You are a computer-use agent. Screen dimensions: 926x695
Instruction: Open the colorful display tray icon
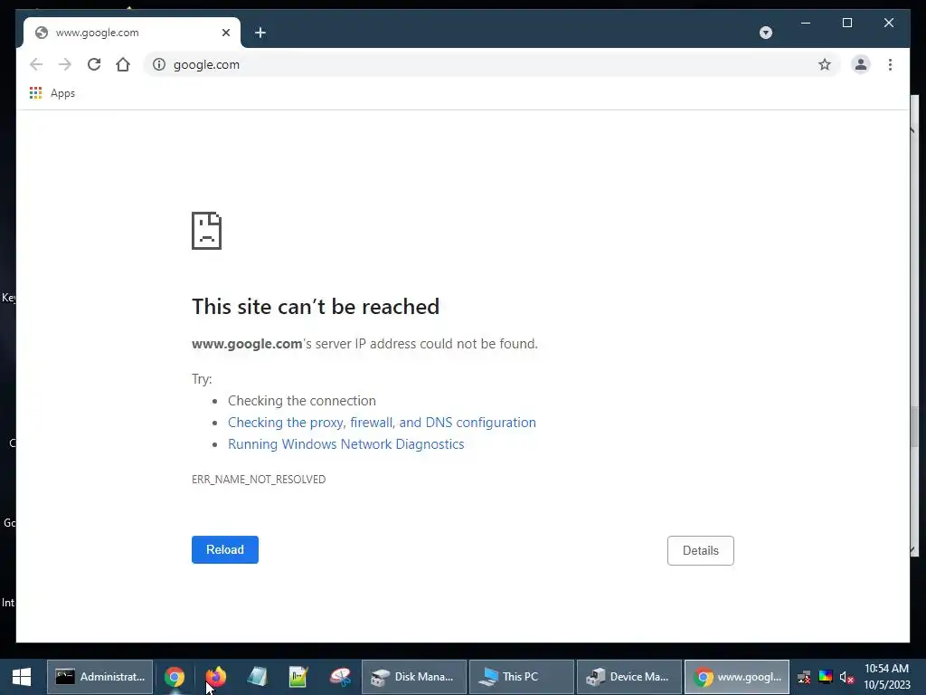point(826,677)
